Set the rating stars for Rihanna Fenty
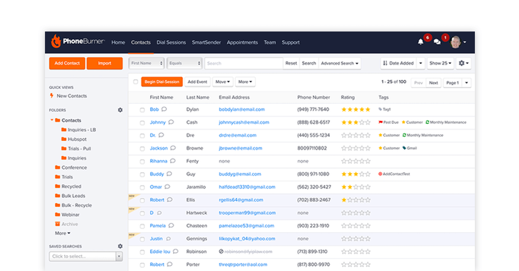 click(x=356, y=161)
